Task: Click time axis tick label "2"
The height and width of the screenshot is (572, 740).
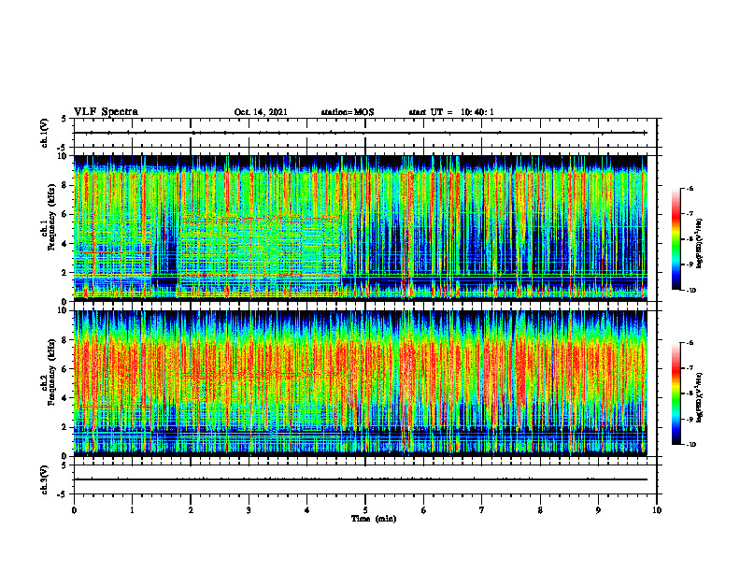Action: [x=191, y=510]
